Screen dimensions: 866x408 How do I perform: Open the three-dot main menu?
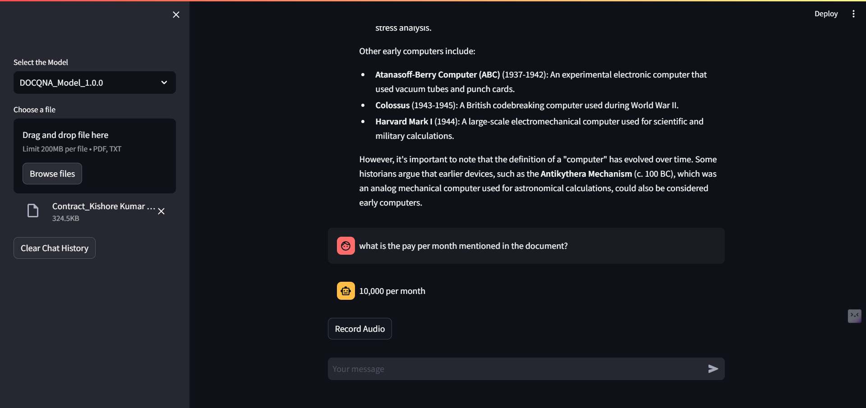853,14
